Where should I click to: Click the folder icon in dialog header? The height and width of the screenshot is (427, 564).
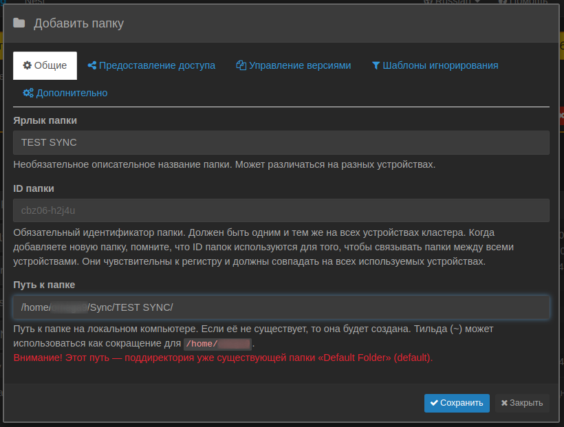click(19, 23)
